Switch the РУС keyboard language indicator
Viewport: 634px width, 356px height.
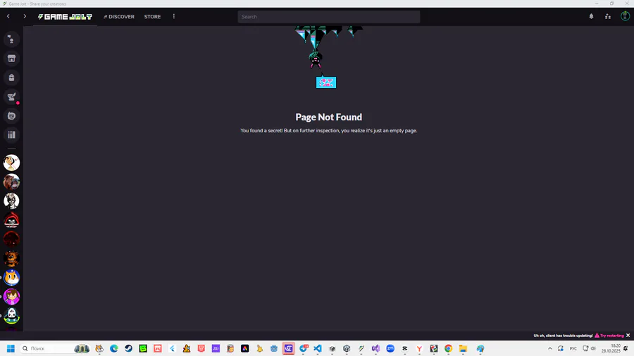[573, 348]
